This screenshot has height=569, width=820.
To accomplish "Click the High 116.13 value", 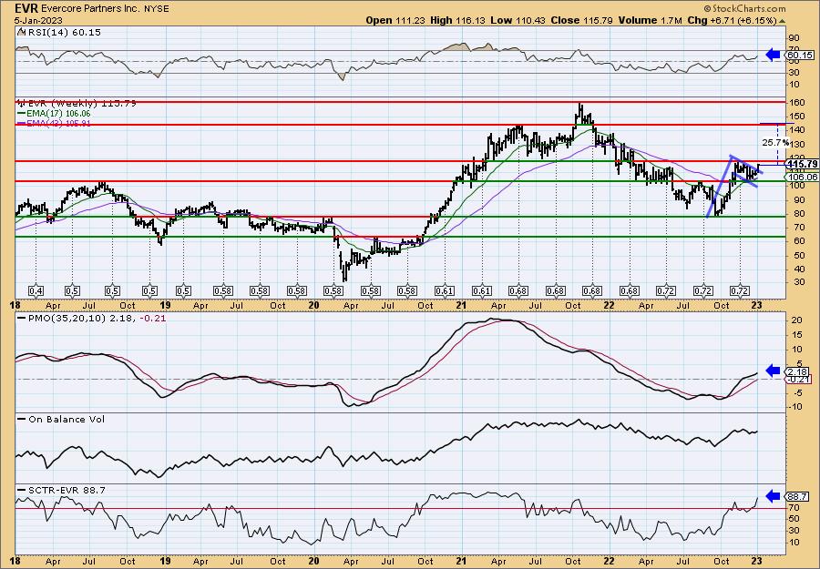I will 458,20.
